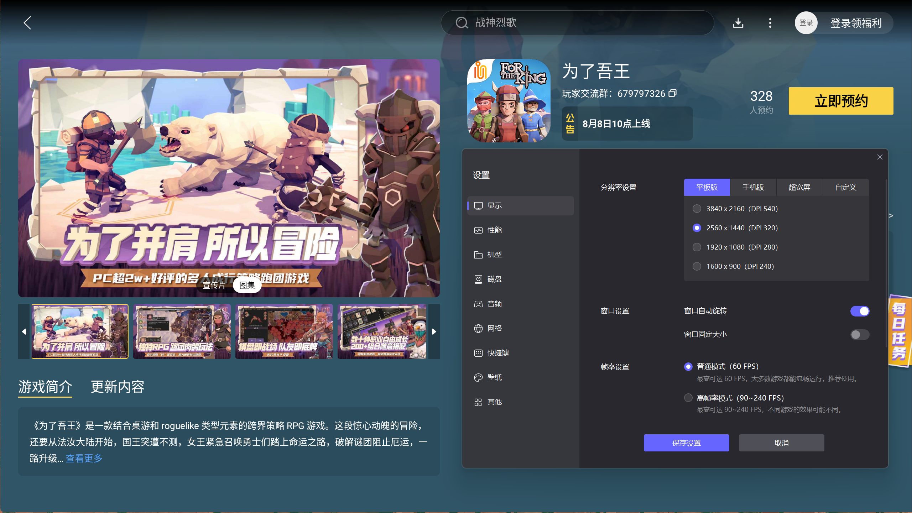912x513 pixels.
Task: Expand description via 查看更多 link
Action: click(x=84, y=458)
